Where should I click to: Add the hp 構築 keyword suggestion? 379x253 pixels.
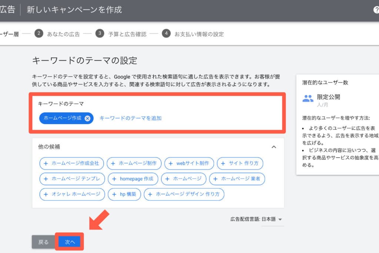click(x=124, y=194)
